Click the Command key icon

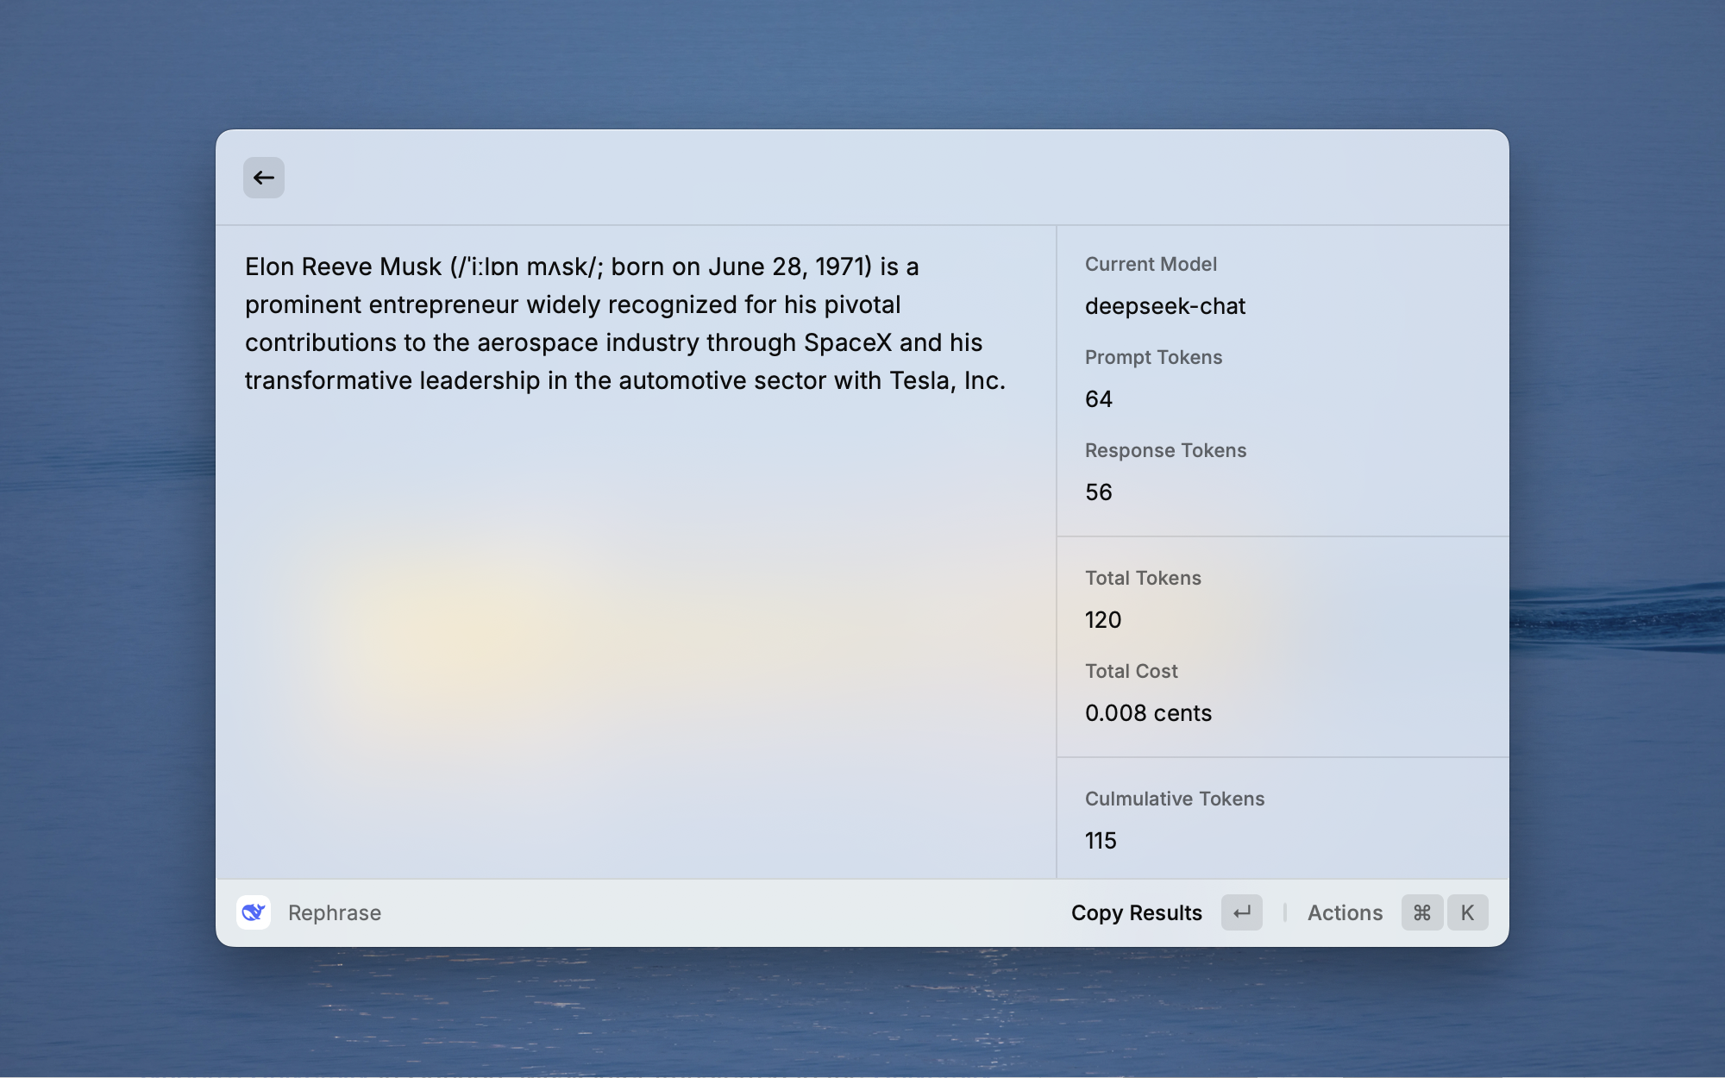[1422, 912]
